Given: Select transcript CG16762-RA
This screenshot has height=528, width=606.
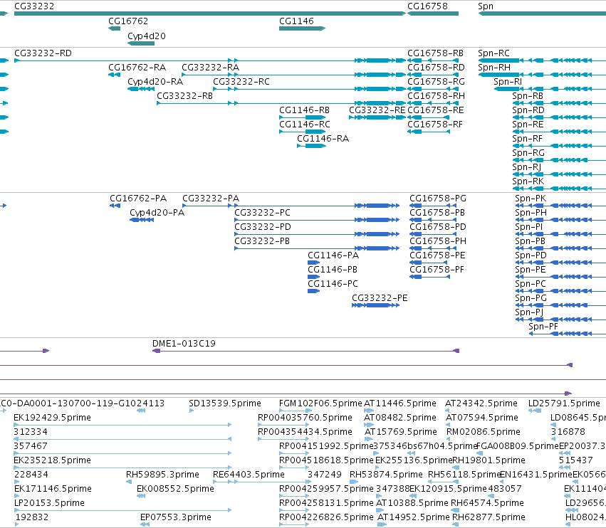Looking at the screenshot, I should pos(137,67).
